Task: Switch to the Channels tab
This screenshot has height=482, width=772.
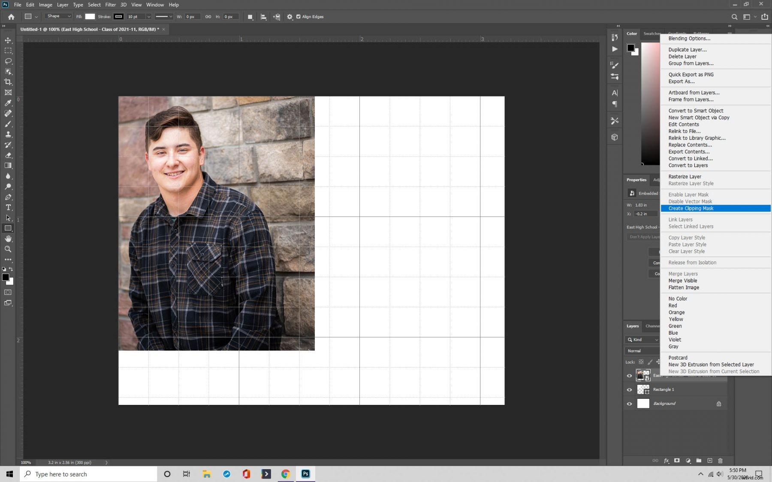Action: (653, 326)
